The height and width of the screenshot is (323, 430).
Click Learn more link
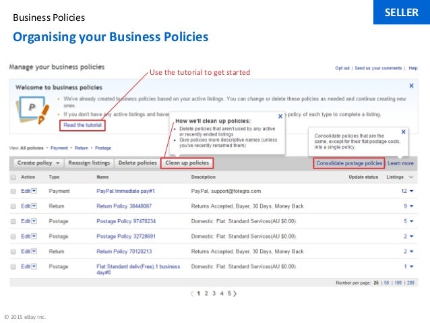(400, 163)
